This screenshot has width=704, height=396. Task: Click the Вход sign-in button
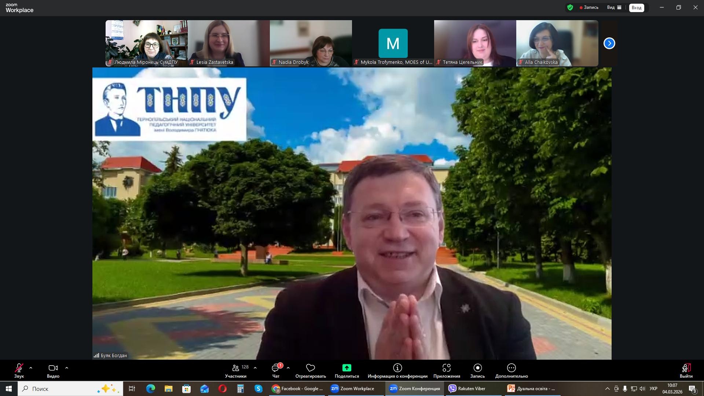(637, 8)
